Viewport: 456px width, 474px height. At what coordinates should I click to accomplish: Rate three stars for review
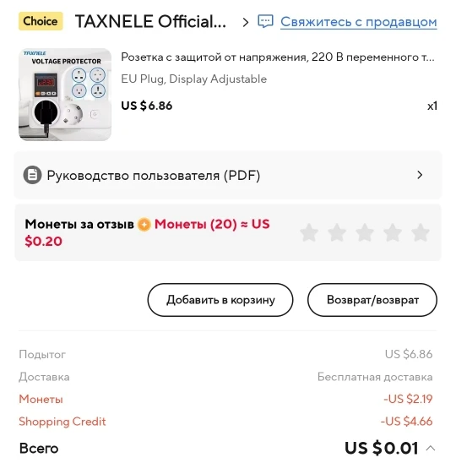click(x=365, y=232)
